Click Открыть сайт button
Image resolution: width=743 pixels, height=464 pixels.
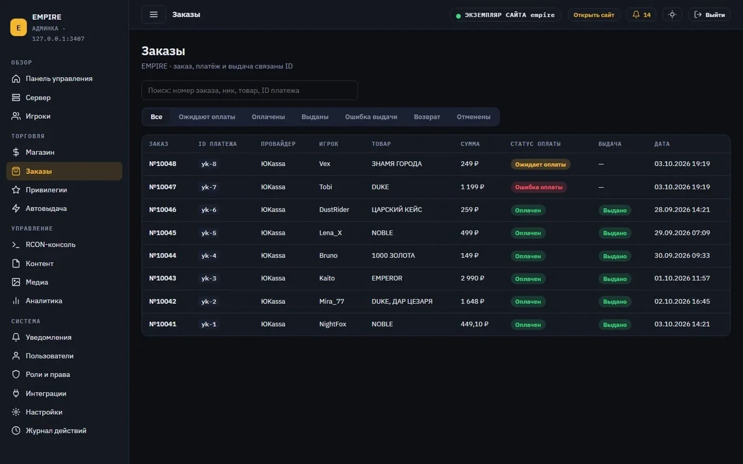click(594, 15)
